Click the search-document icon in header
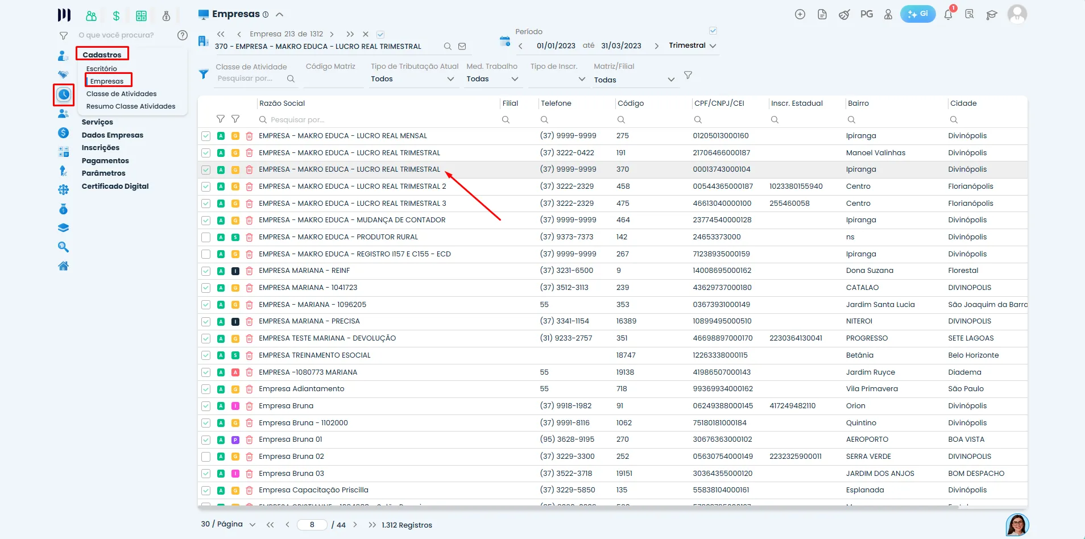Screen dimensions: 1085x539 970,14
